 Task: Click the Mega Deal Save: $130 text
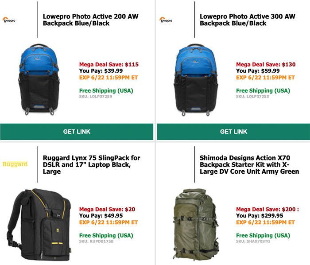(x=266, y=64)
